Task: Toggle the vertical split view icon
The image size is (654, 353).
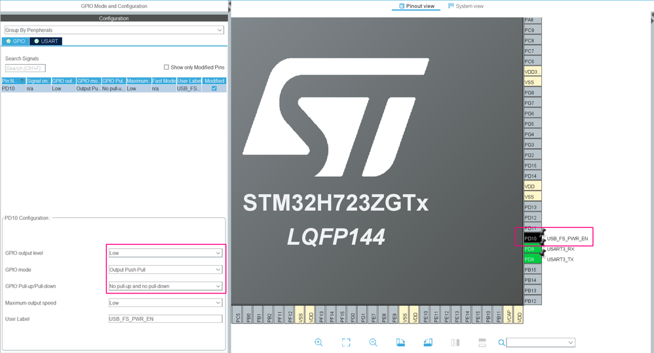Action: click(x=455, y=342)
